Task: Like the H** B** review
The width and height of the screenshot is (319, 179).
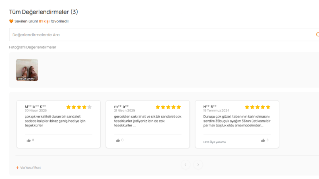Action: coord(263,140)
